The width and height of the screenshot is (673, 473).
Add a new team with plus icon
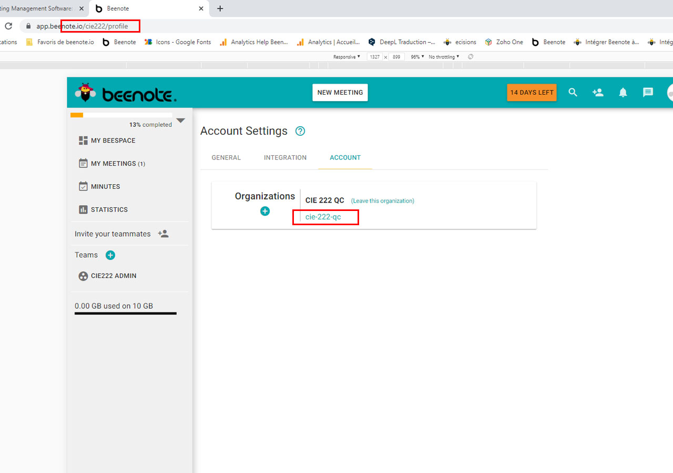point(110,255)
